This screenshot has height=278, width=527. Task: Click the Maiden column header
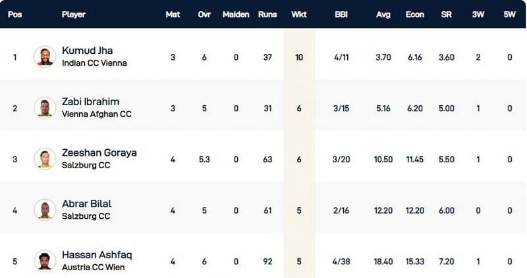[235, 14]
